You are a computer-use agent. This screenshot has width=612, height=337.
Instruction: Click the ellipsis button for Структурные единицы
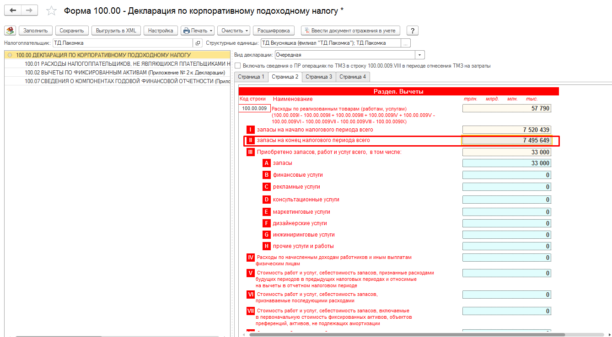coord(406,43)
